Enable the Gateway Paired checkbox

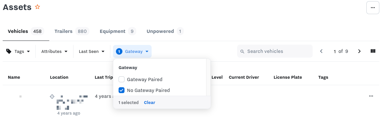tap(122, 79)
